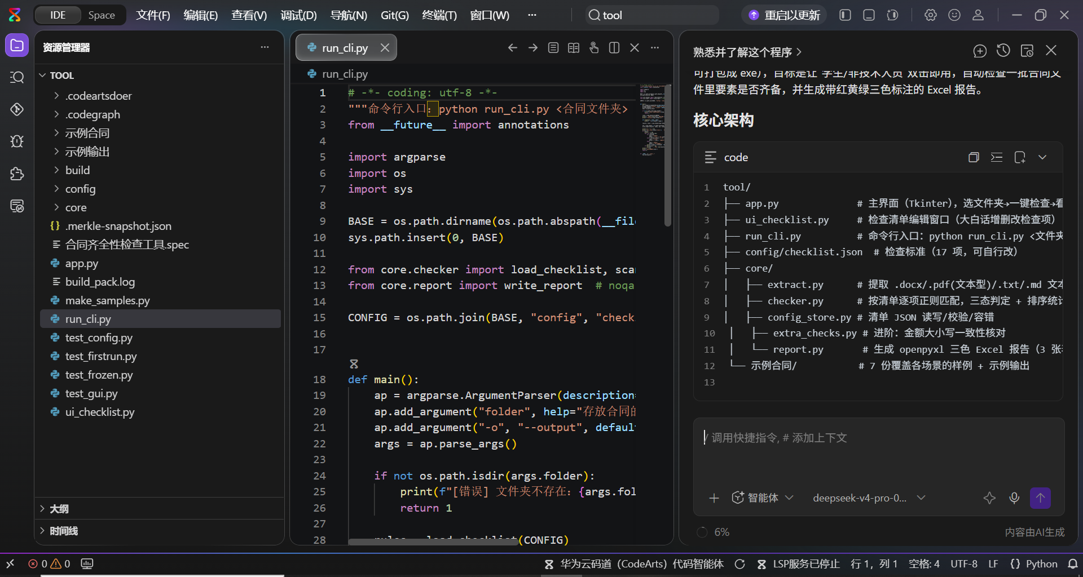Start a new chat with plus icon

[980, 51]
